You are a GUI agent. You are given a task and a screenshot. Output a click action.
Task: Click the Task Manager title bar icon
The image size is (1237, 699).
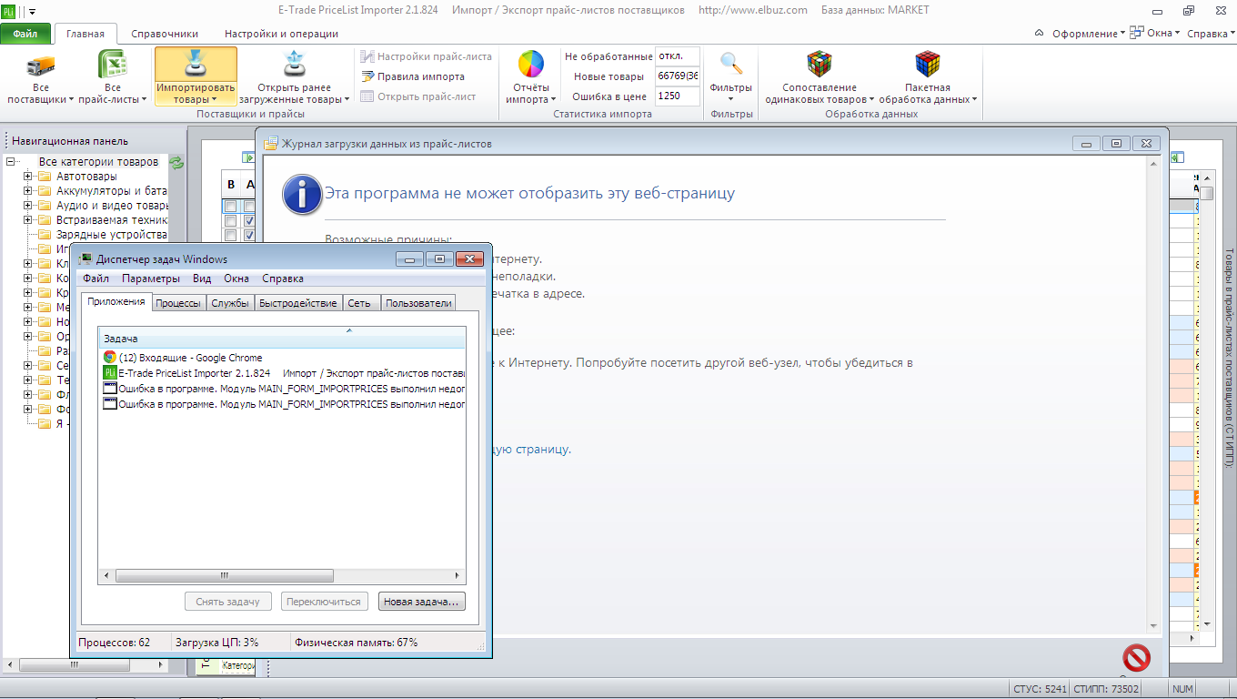[x=86, y=259]
